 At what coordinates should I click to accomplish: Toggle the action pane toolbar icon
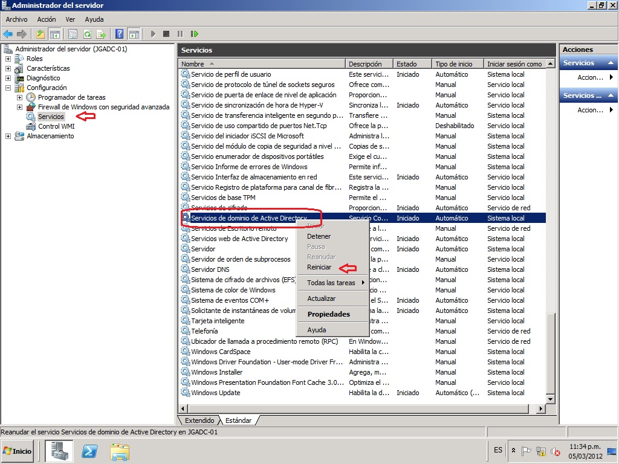(x=134, y=34)
